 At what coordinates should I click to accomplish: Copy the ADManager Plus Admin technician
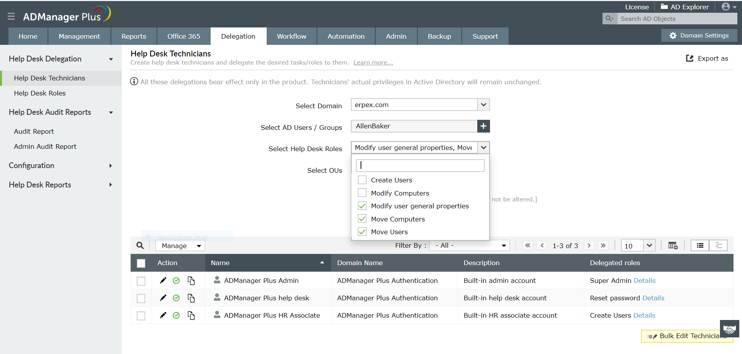(x=191, y=281)
